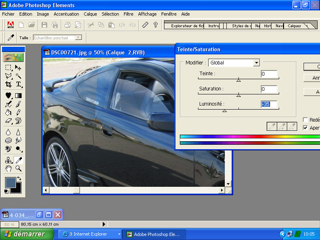Click the Adobe Online toolbar icon

point(10,25)
